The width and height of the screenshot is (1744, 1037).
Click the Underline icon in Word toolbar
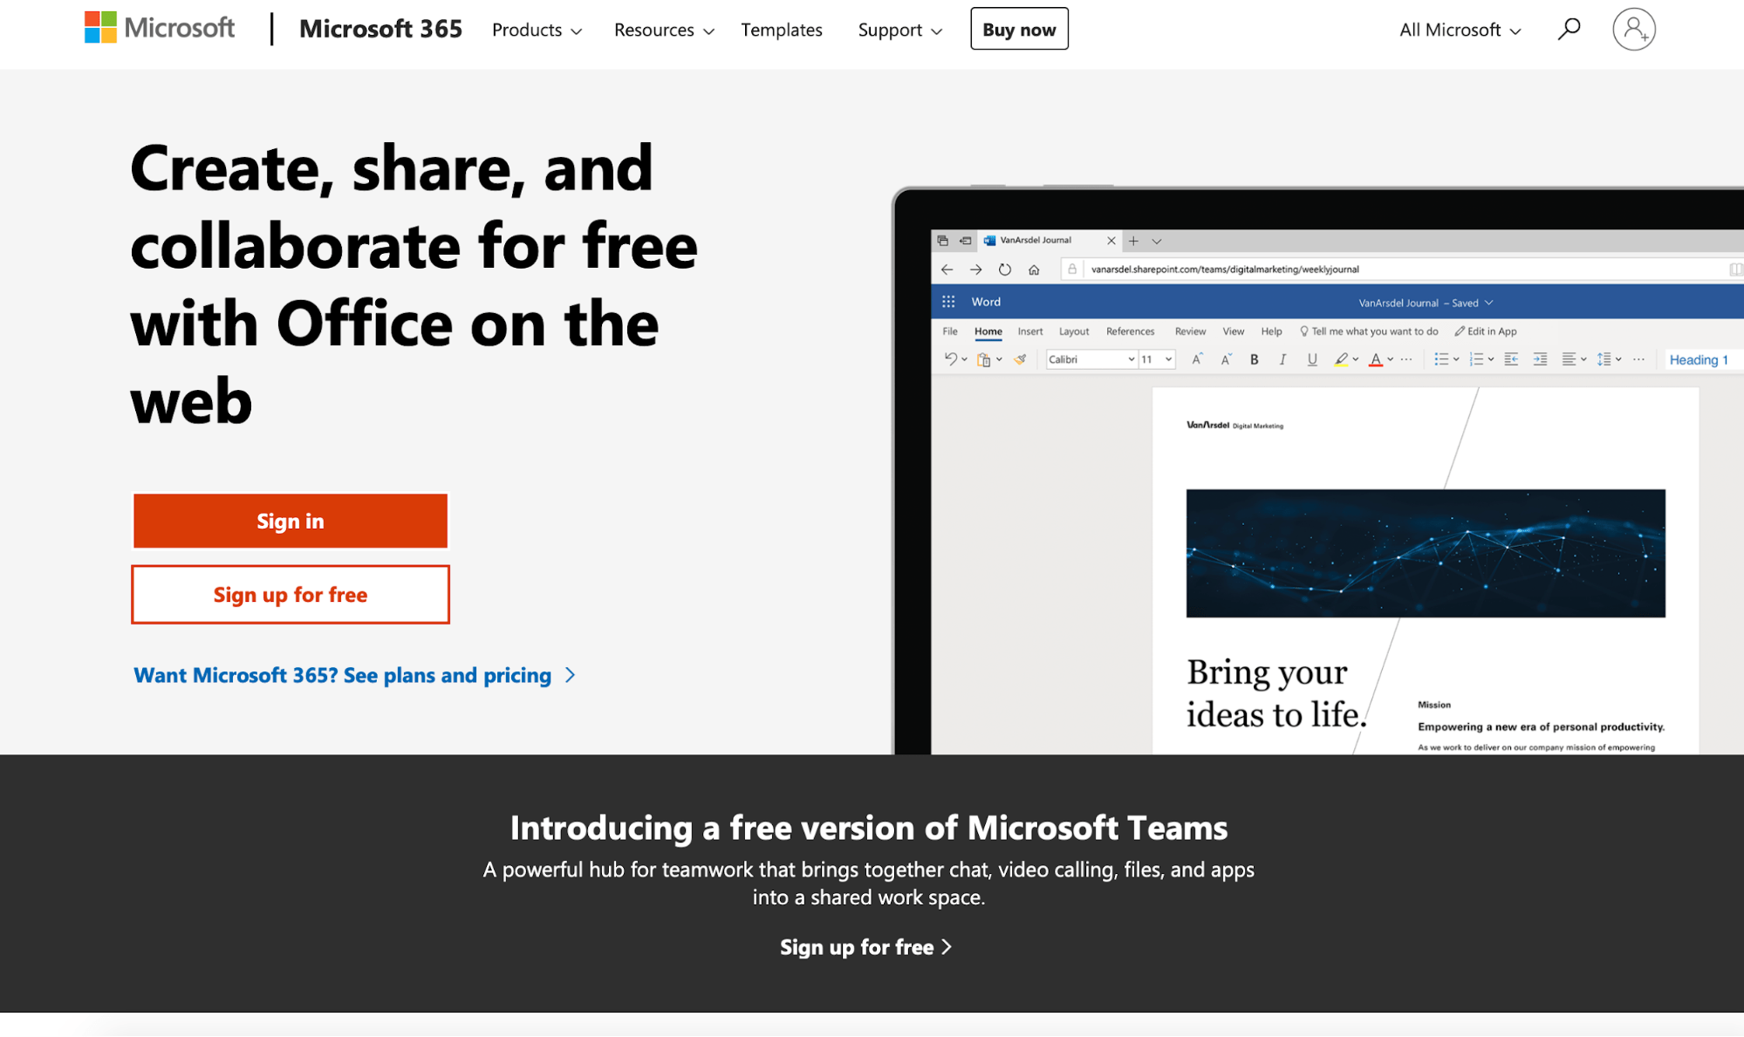coord(1311,359)
